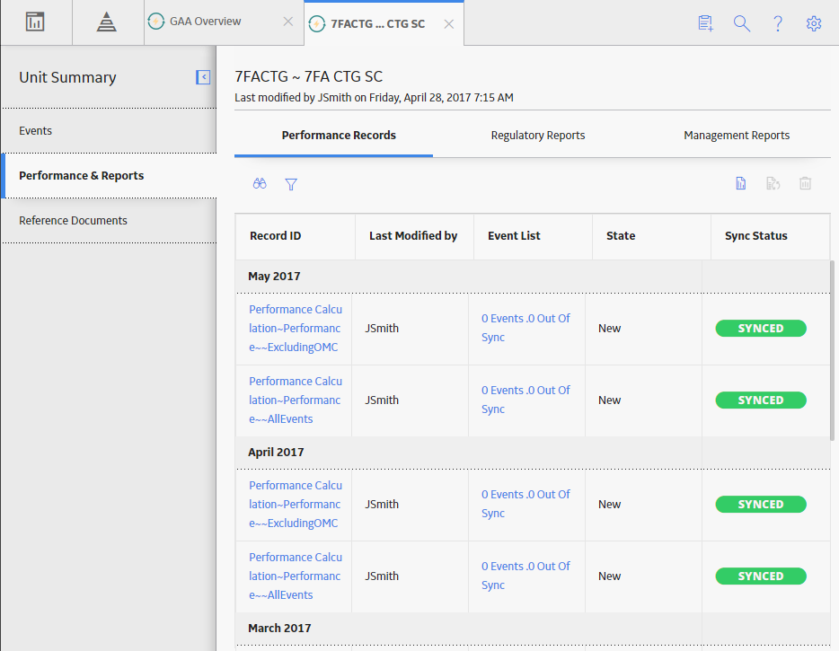This screenshot has height=651, width=839.
Task: Click the clipboard add icon in top bar
Action: click(706, 23)
